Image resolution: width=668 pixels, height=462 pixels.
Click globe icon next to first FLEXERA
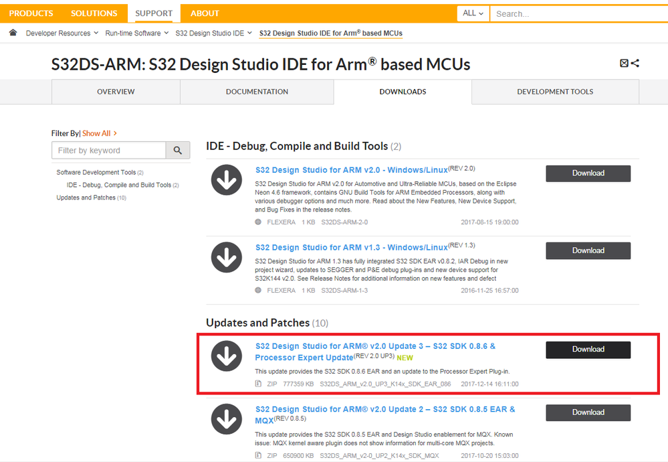point(258,222)
